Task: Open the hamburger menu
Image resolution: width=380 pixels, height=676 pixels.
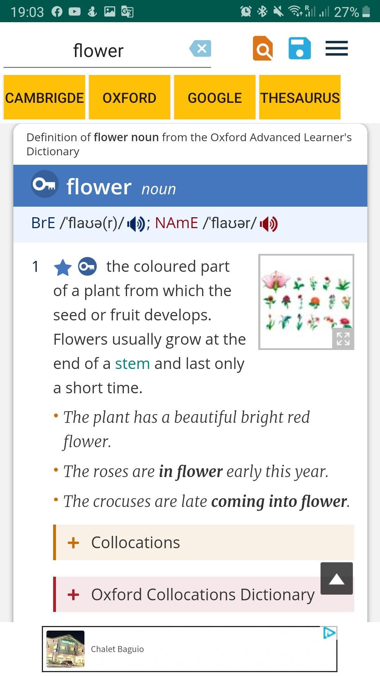Action: coord(336,48)
